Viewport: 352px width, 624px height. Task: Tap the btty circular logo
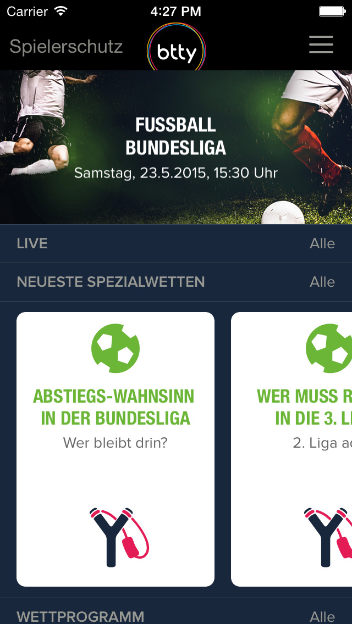[176, 48]
